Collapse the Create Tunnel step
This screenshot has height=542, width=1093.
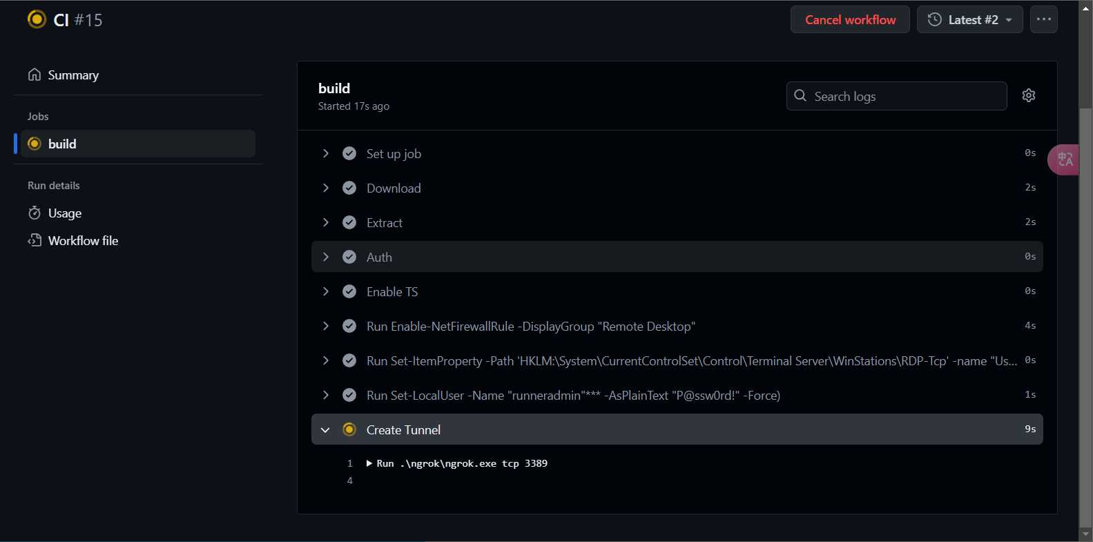pos(326,429)
